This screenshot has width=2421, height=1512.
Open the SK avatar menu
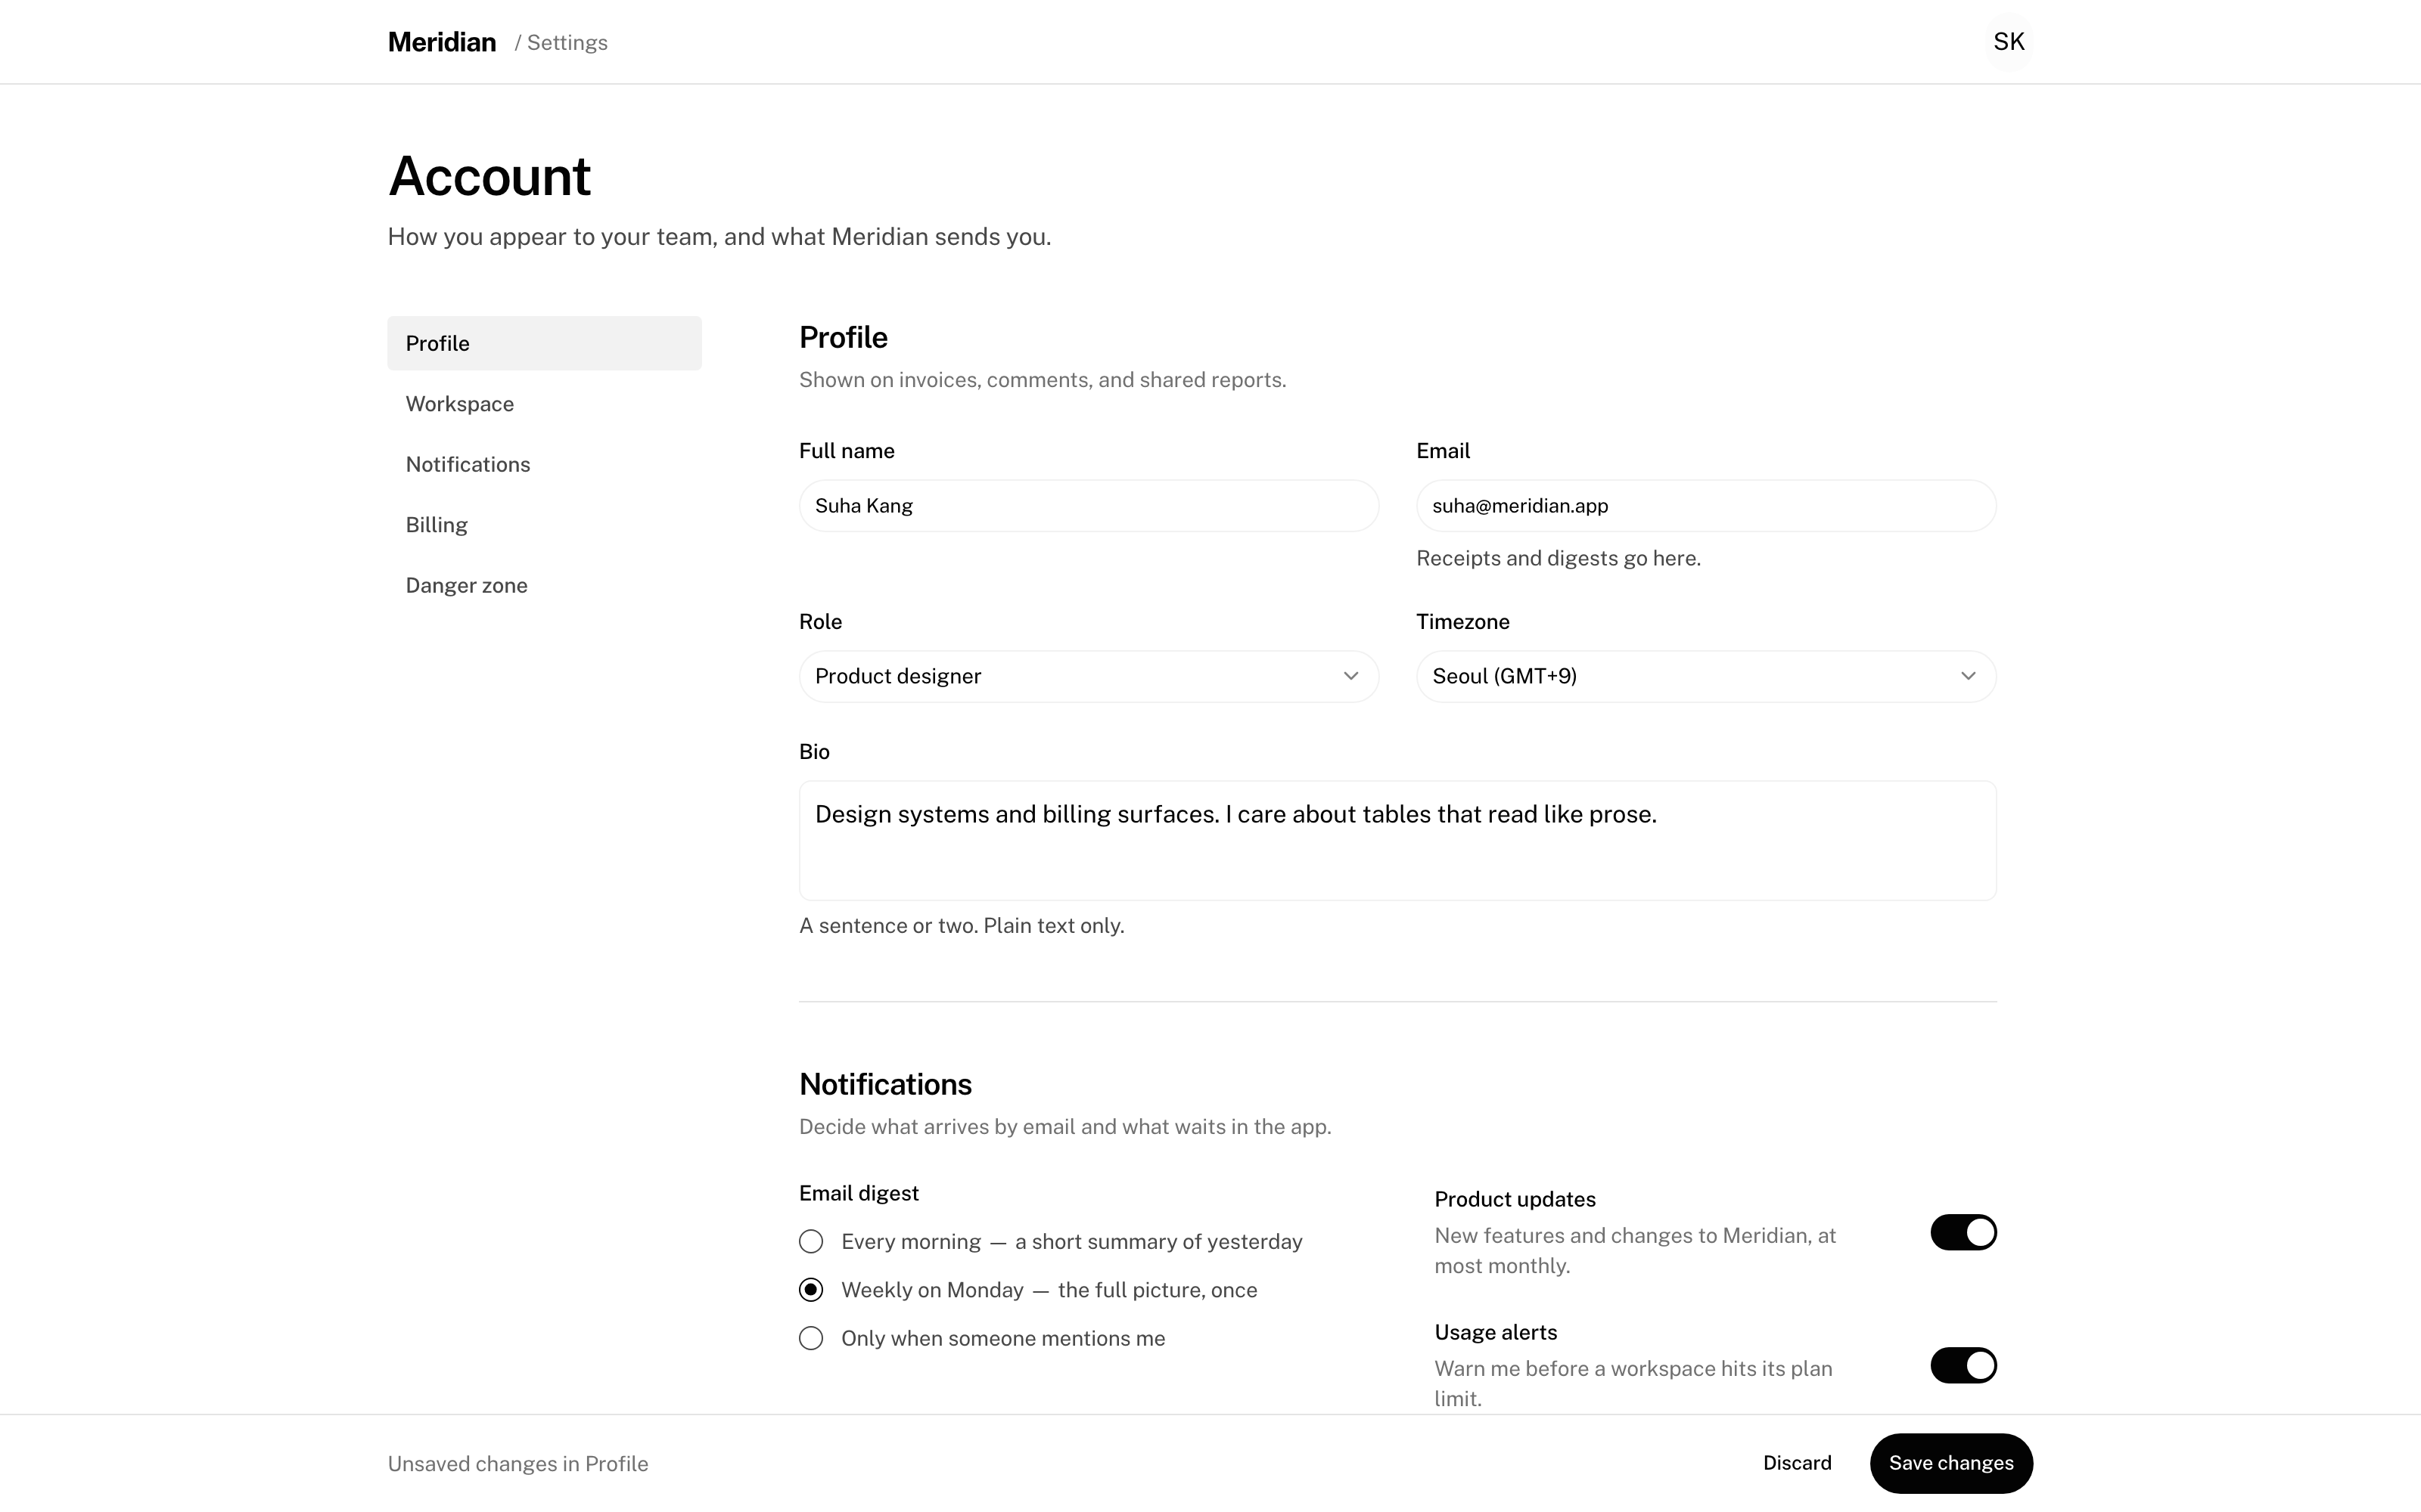pyautogui.click(x=2008, y=42)
